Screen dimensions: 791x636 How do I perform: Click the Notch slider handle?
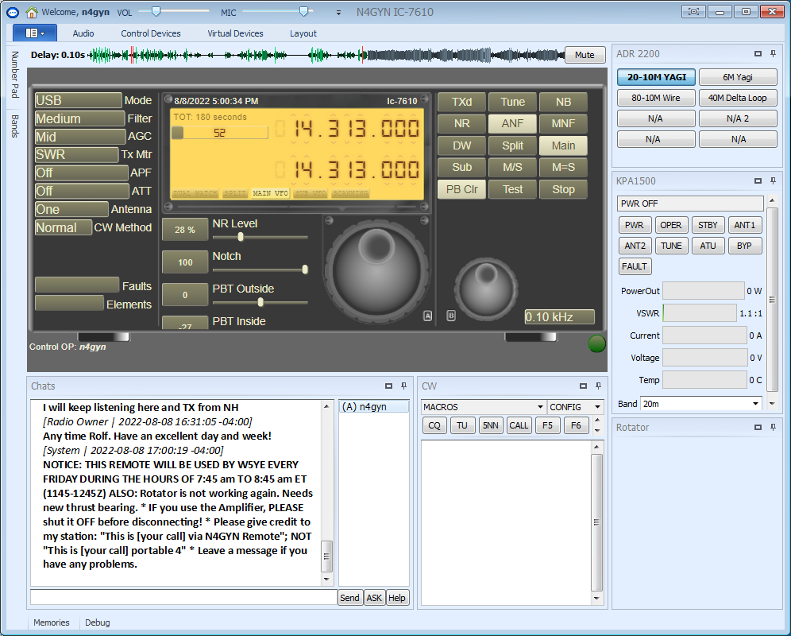click(x=305, y=270)
